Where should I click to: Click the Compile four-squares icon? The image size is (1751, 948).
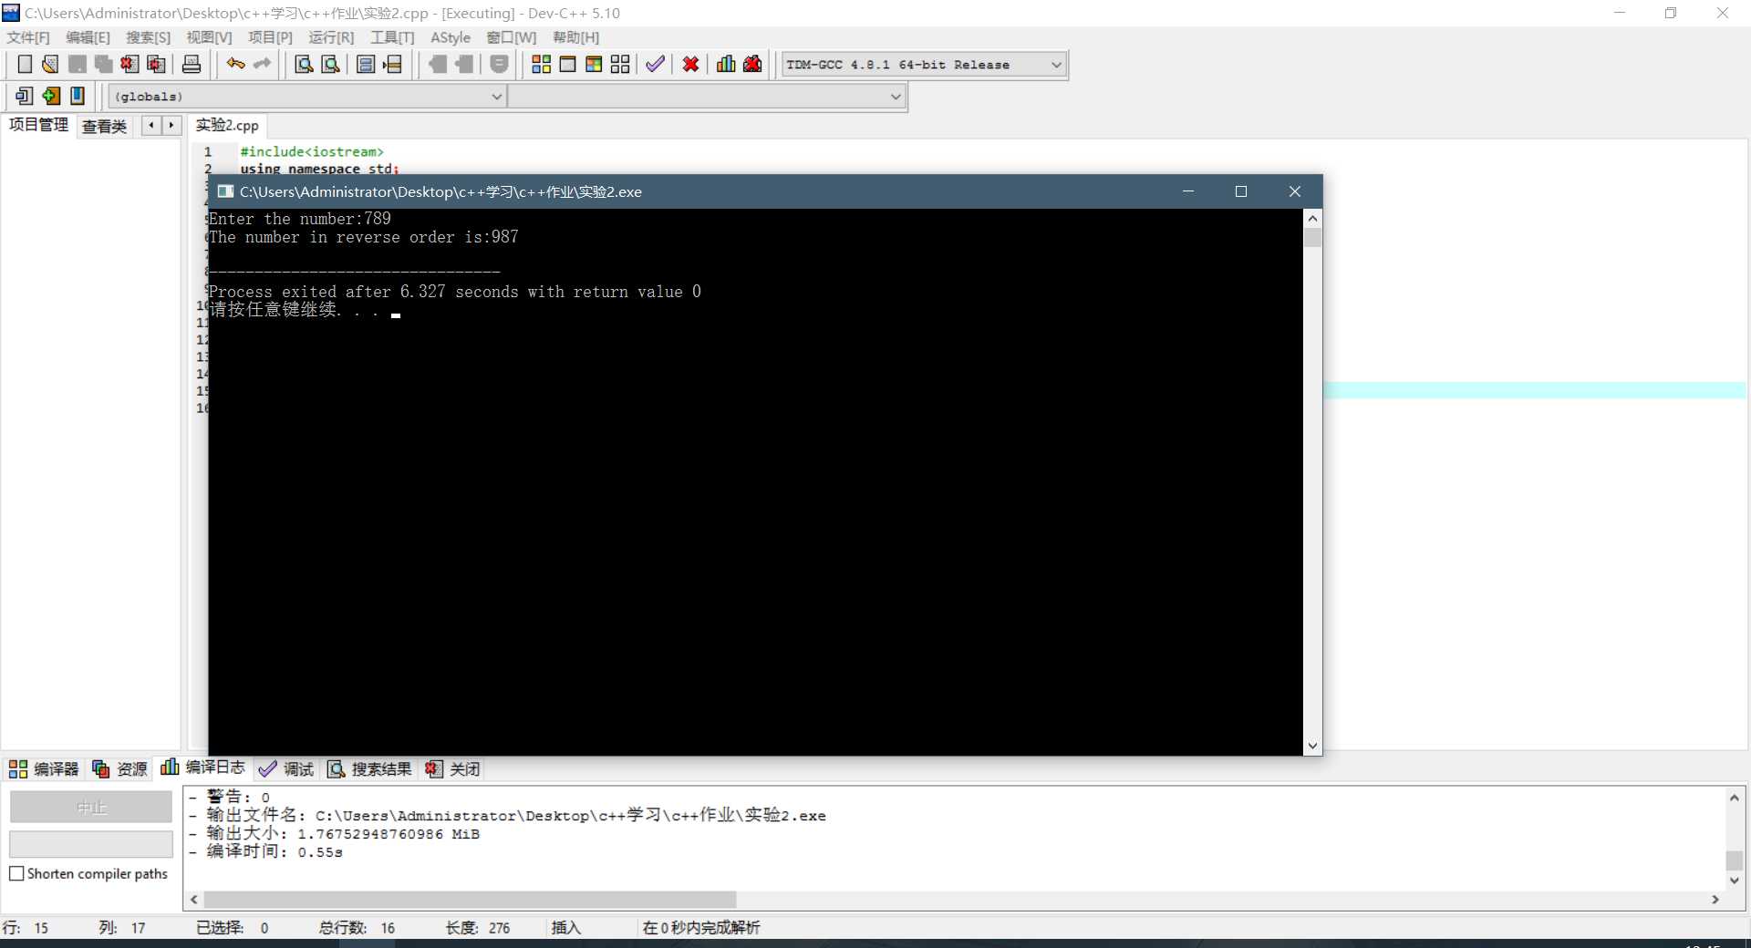(x=541, y=64)
